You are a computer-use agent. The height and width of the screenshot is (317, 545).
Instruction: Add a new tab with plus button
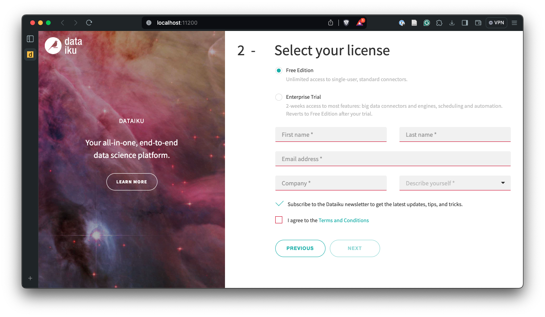tap(30, 278)
